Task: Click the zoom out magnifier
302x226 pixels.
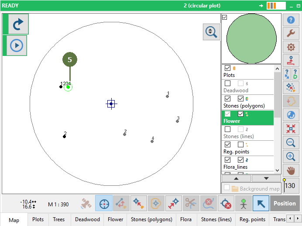Action: pos(291,143)
